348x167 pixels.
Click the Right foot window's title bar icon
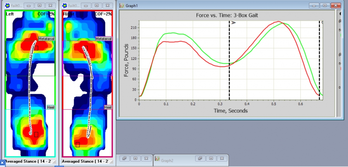[x=65, y=6]
